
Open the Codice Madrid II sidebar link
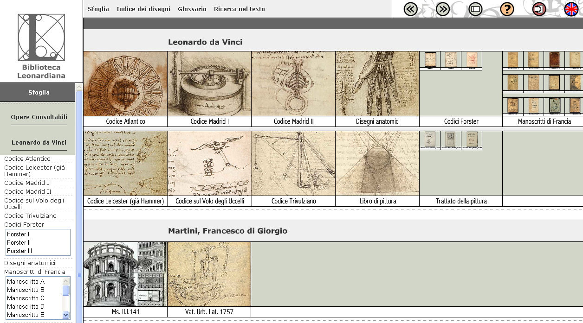coord(28,191)
